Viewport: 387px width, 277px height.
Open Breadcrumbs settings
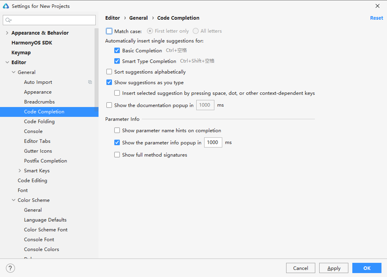[39, 102]
